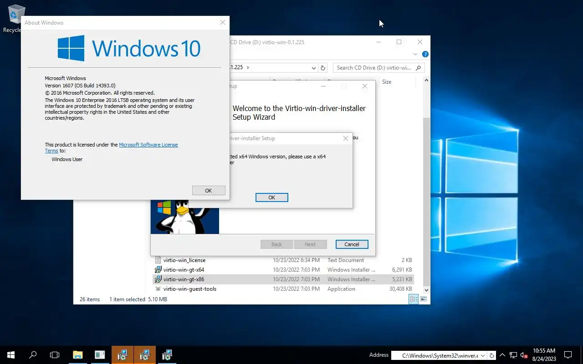Open taskbar search magnifier
This screenshot has width=583, height=364.
[x=33, y=355]
